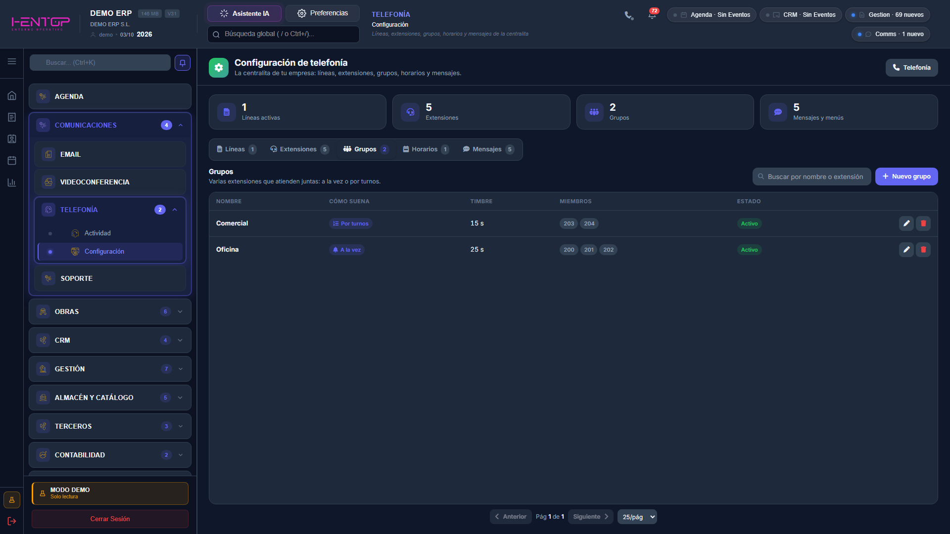The width and height of the screenshot is (950, 534).
Task: Delete the Oficina group with trash icon
Action: coord(923,250)
